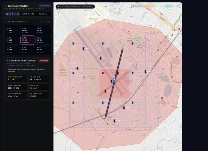The width and height of the screenshot is (208, 151).
Task: Click the 85 km/h outflow gust value
Action: [x=33, y=88]
